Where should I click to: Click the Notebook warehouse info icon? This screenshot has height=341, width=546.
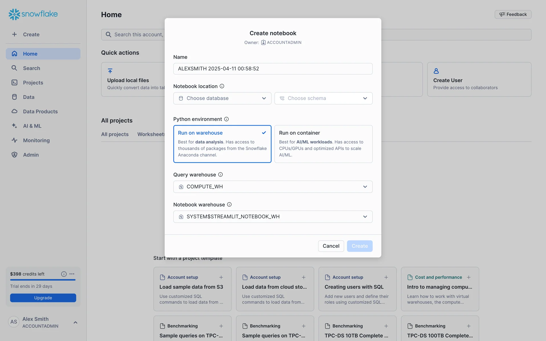(x=229, y=204)
